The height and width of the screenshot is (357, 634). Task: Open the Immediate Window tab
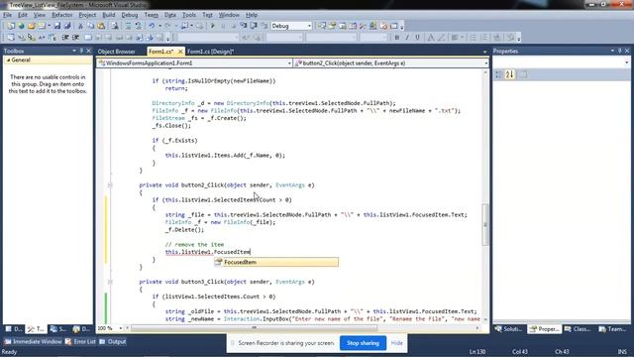coord(33,341)
